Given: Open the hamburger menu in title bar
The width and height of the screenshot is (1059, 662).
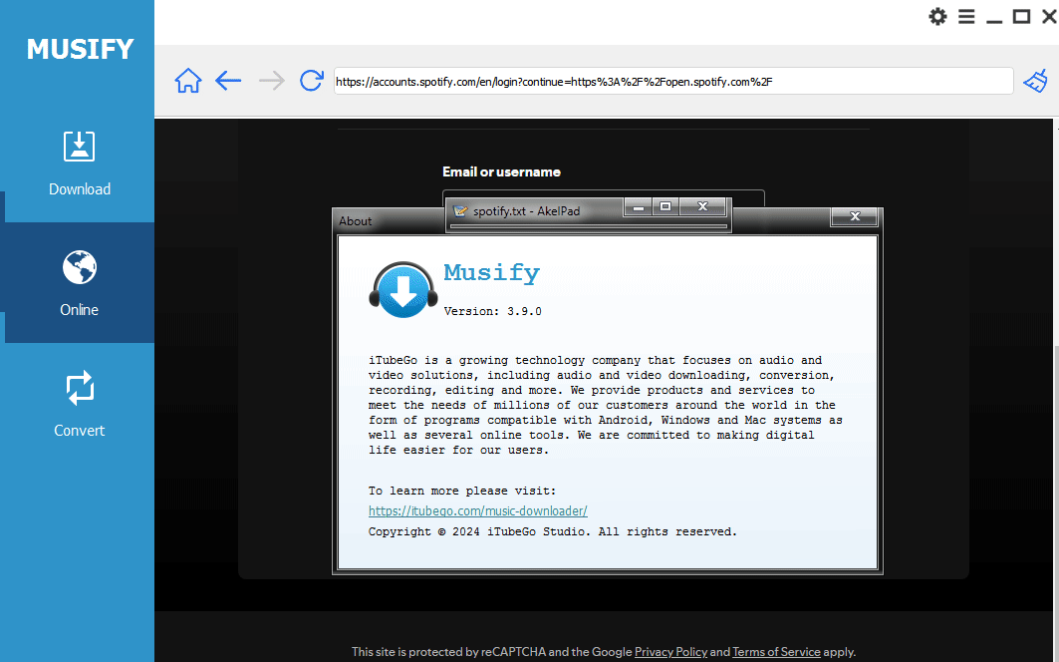Looking at the screenshot, I should 966,16.
